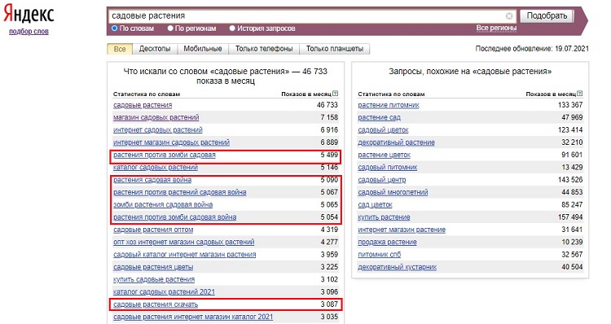Open 'магазин садовых растений' keyword
Screen dimensions: 611x324
point(156,117)
